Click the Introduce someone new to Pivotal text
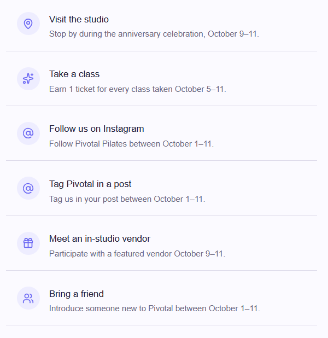The width and height of the screenshot is (328, 338). [155, 308]
